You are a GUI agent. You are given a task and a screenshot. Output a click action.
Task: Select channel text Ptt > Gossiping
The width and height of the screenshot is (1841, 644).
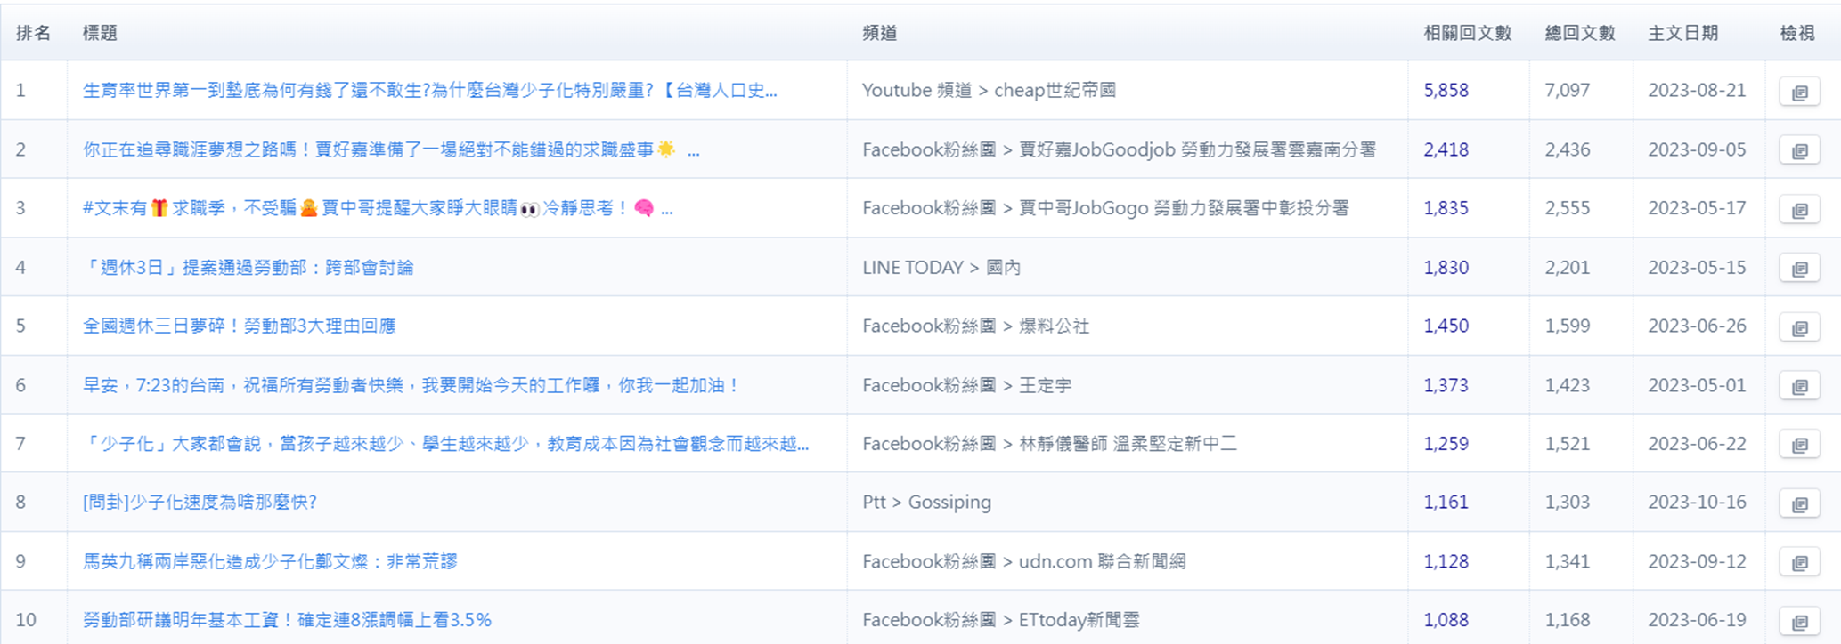pos(926,502)
